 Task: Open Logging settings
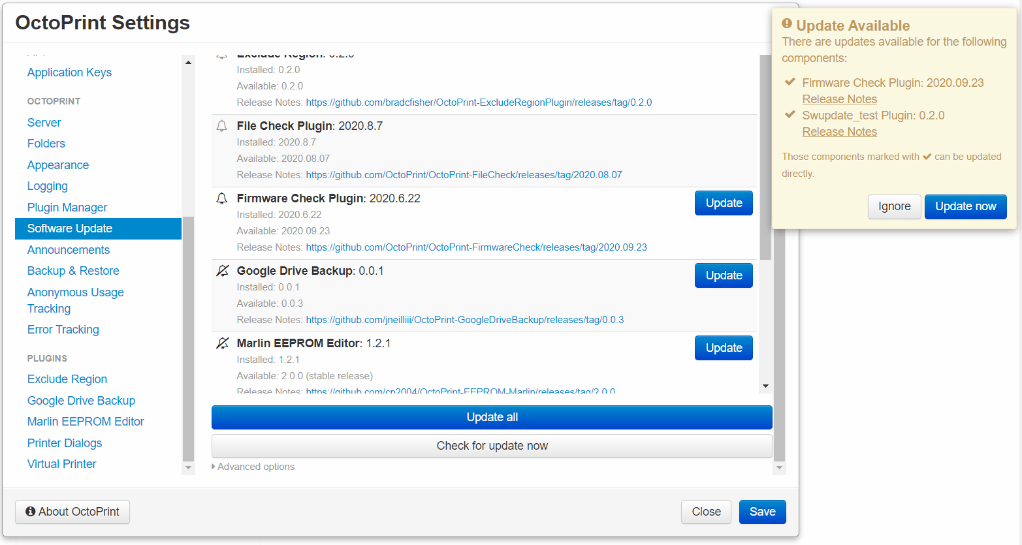(48, 186)
